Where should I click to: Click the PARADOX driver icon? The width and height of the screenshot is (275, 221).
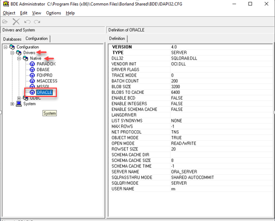(x=32, y=64)
